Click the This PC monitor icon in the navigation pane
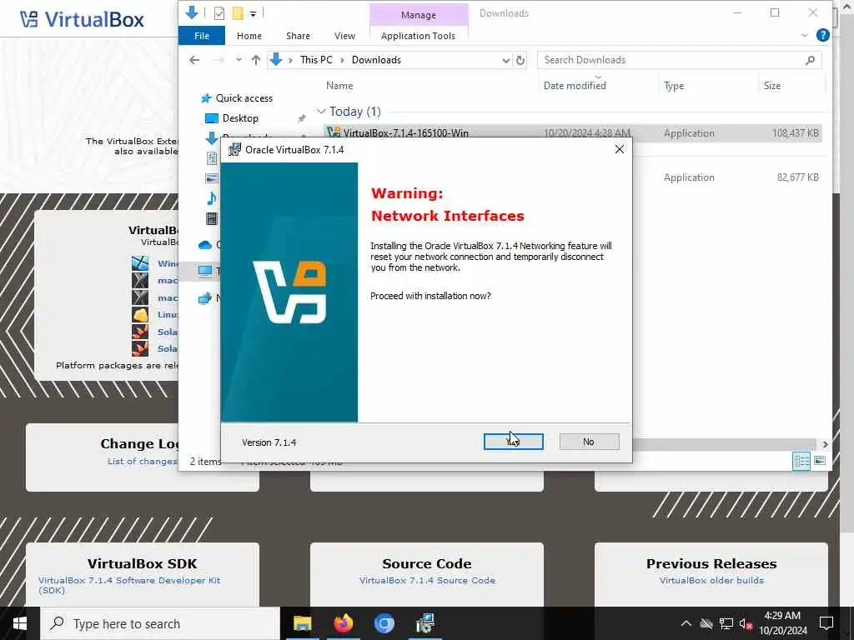The height and width of the screenshot is (640, 854). click(205, 271)
